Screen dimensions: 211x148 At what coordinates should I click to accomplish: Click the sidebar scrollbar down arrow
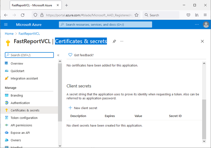coord(60,146)
